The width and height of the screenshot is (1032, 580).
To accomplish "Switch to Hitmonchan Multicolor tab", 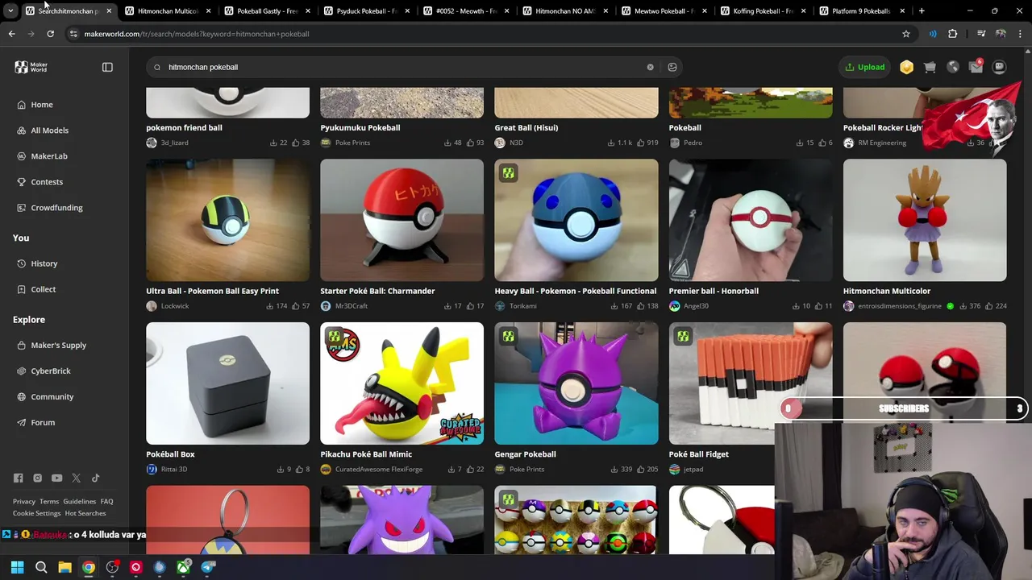I will (x=168, y=11).
